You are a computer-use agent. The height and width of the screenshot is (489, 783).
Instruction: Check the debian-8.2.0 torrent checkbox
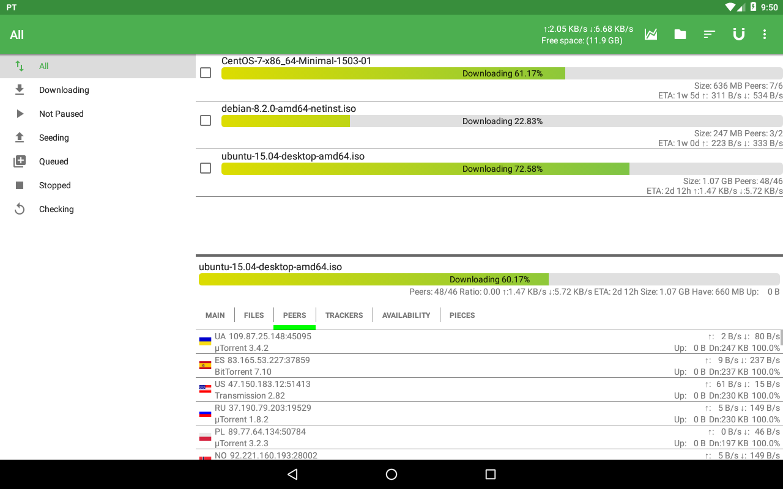(x=206, y=120)
